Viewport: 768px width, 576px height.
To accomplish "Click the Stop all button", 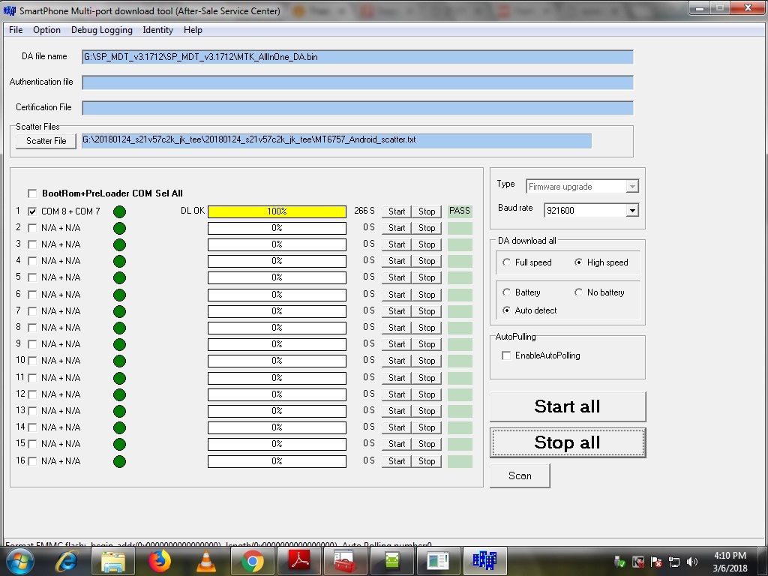I will point(568,442).
